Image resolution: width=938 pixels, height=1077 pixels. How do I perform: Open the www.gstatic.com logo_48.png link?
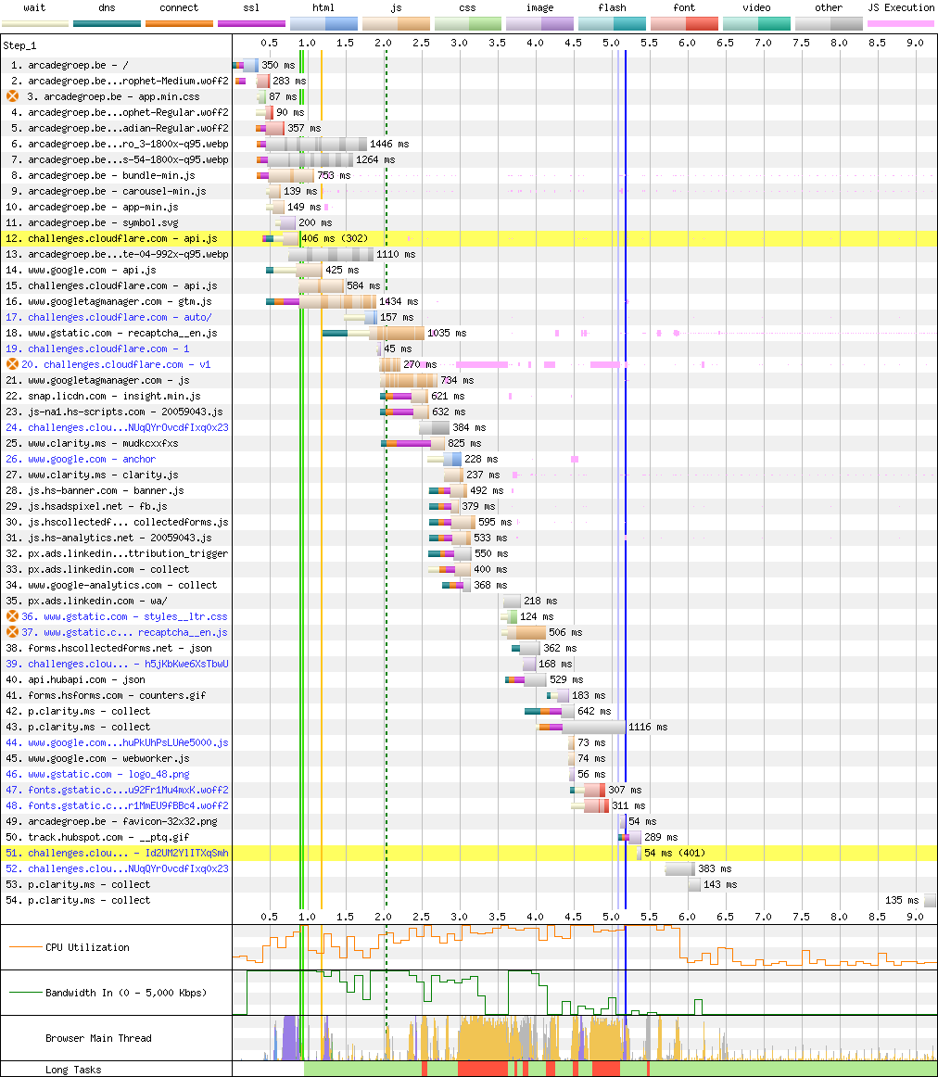coord(97,774)
